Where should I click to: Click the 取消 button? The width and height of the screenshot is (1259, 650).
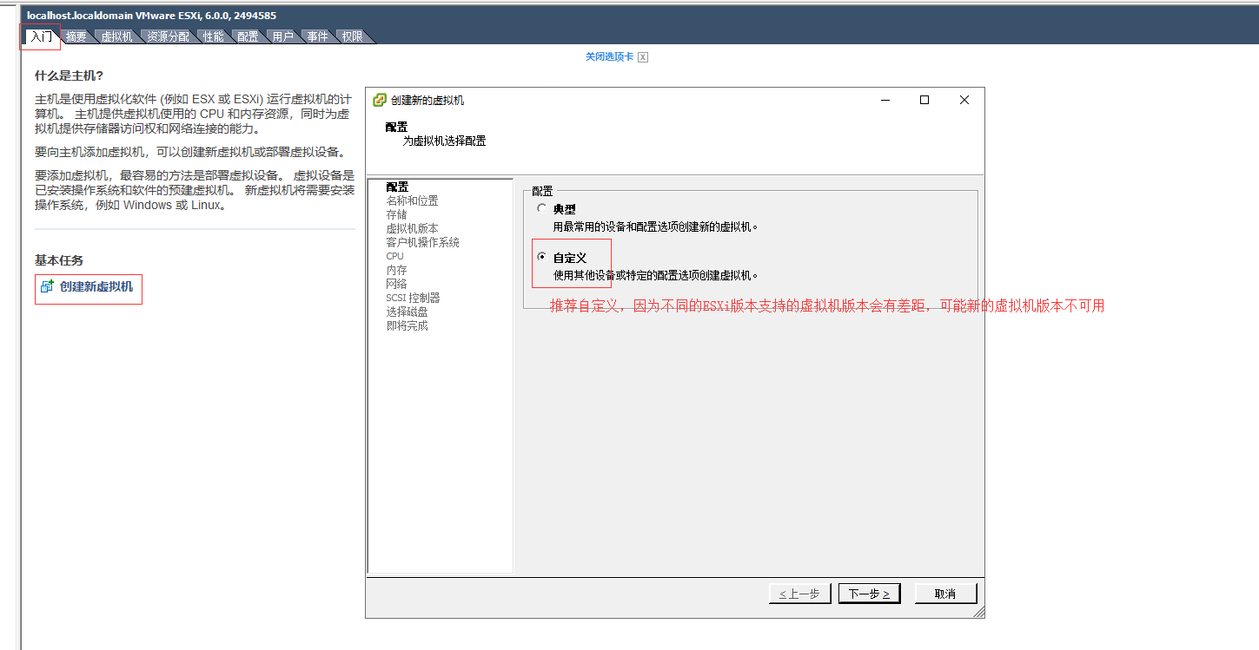(945, 594)
